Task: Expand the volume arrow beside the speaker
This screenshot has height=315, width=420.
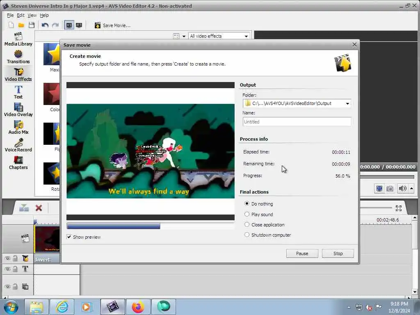Action: 411,189
